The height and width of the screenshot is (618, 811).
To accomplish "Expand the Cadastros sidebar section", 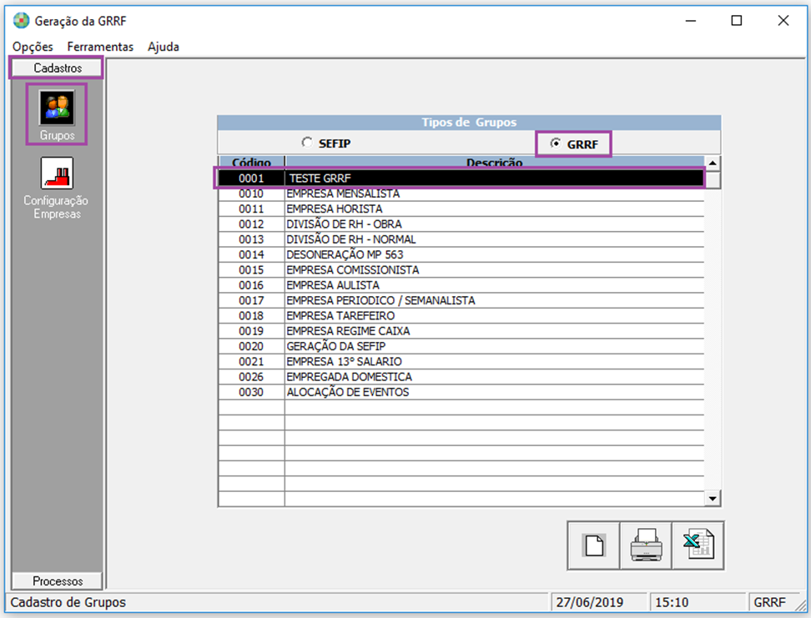I will tap(57, 68).
